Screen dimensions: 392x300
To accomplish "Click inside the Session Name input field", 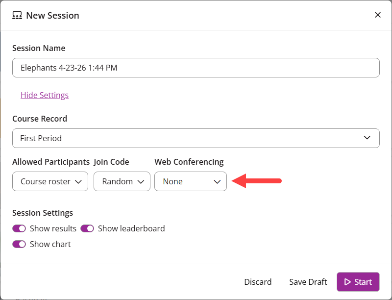I will (196, 68).
